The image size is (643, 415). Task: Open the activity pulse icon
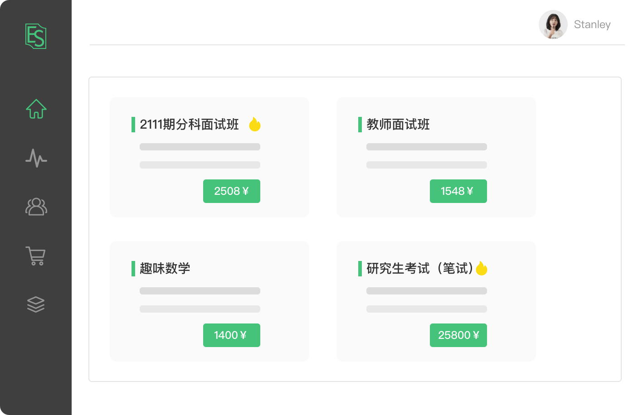pyautogui.click(x=36, y=158)
